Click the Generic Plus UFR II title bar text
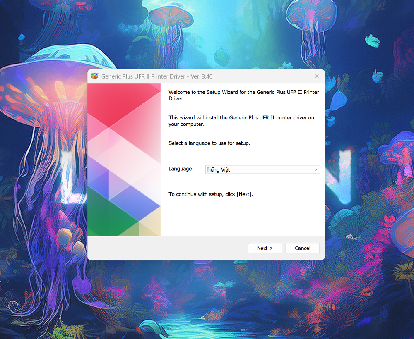The image size is (414, 339). click(x=157, y=76)
